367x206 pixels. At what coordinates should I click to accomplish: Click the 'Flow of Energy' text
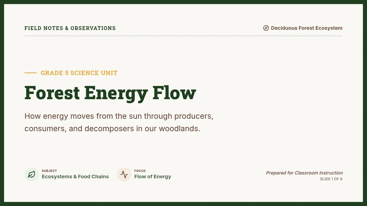tap(153, 176)
